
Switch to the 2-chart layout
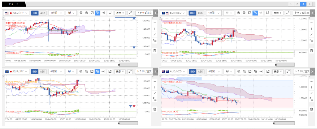pyautogui.click(x=297, y=4)
